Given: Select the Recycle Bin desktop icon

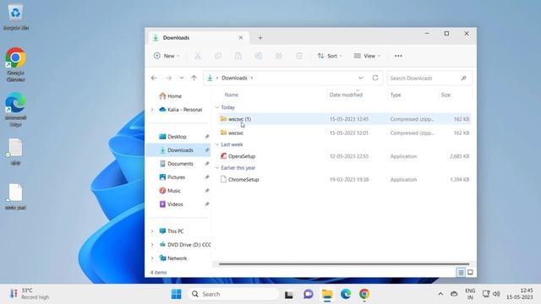Looking at the screenshot, I should (x=15, y=17).
